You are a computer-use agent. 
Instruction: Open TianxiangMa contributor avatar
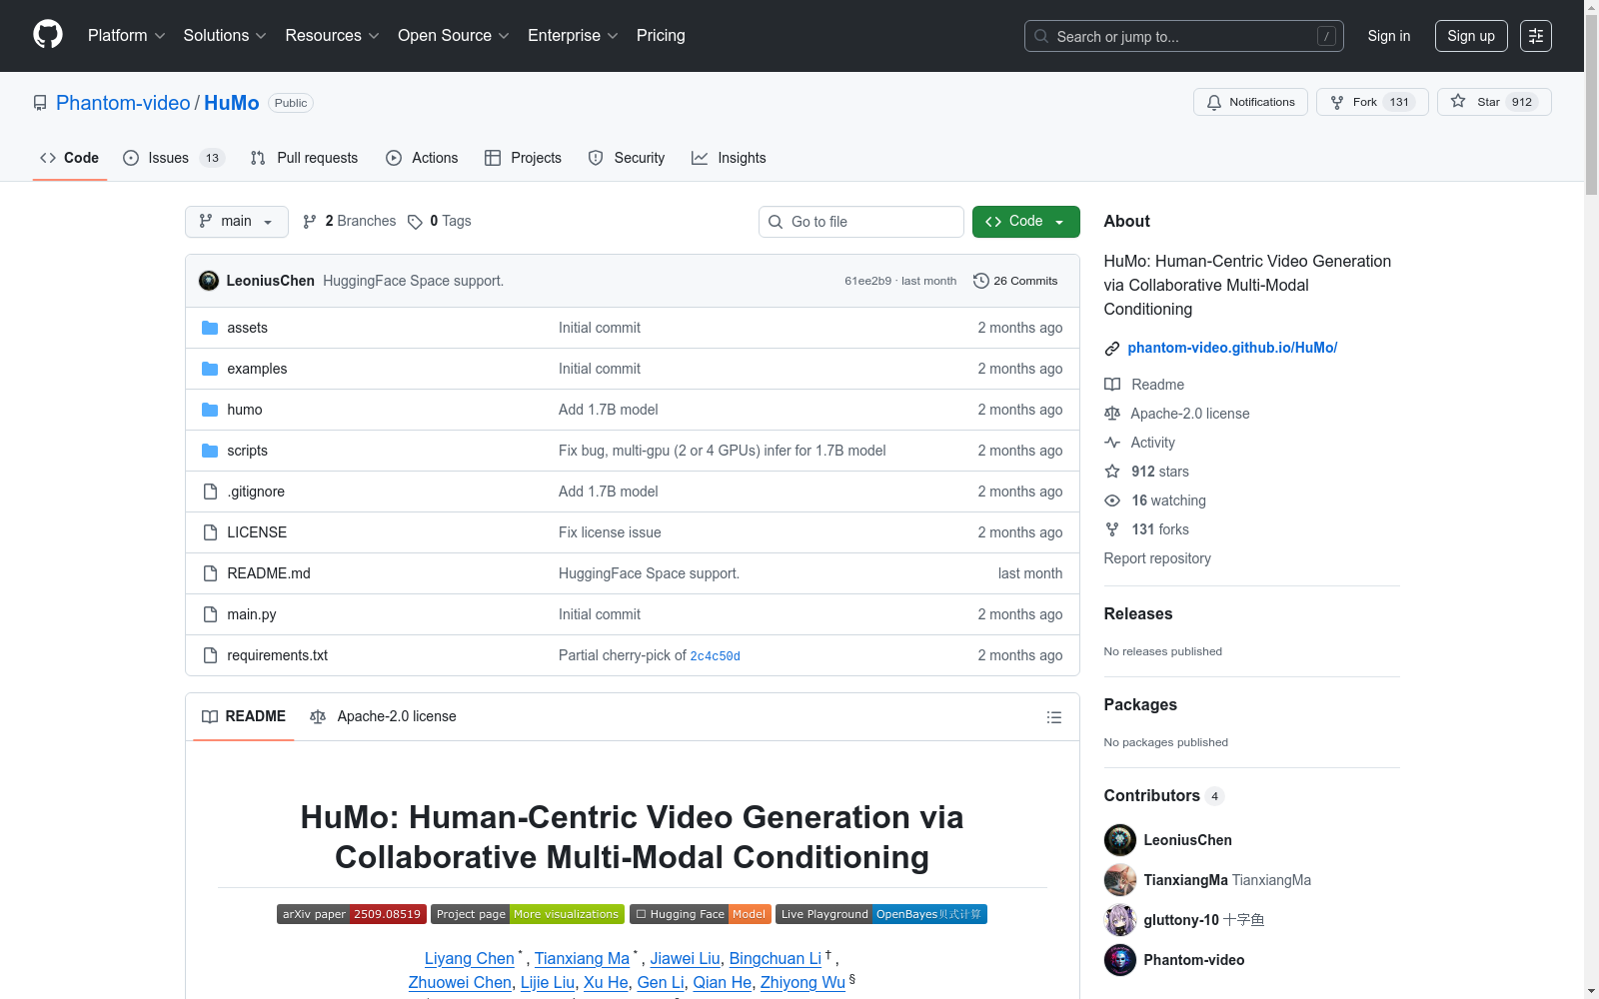[x=1120, y=880]
